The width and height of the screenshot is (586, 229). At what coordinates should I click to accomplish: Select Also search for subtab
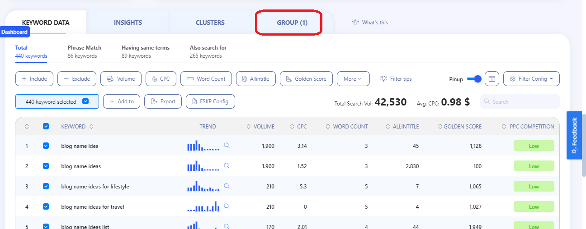(208, 52)
